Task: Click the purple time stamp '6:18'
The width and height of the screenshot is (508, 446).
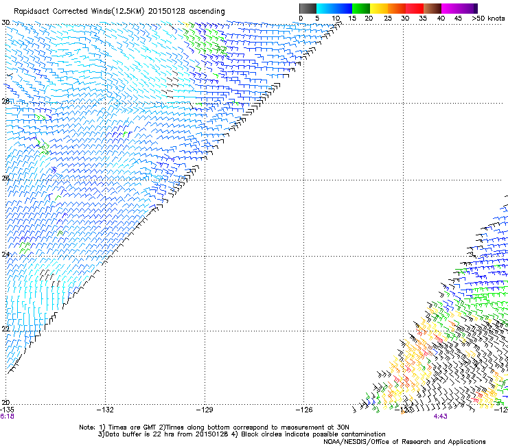Action: click(x=7, y=416)
